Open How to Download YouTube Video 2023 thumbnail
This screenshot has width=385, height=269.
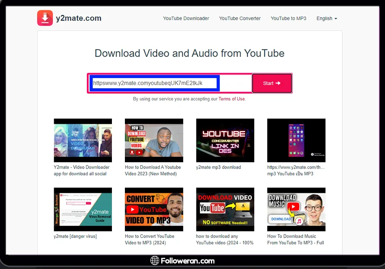[154, 140]
